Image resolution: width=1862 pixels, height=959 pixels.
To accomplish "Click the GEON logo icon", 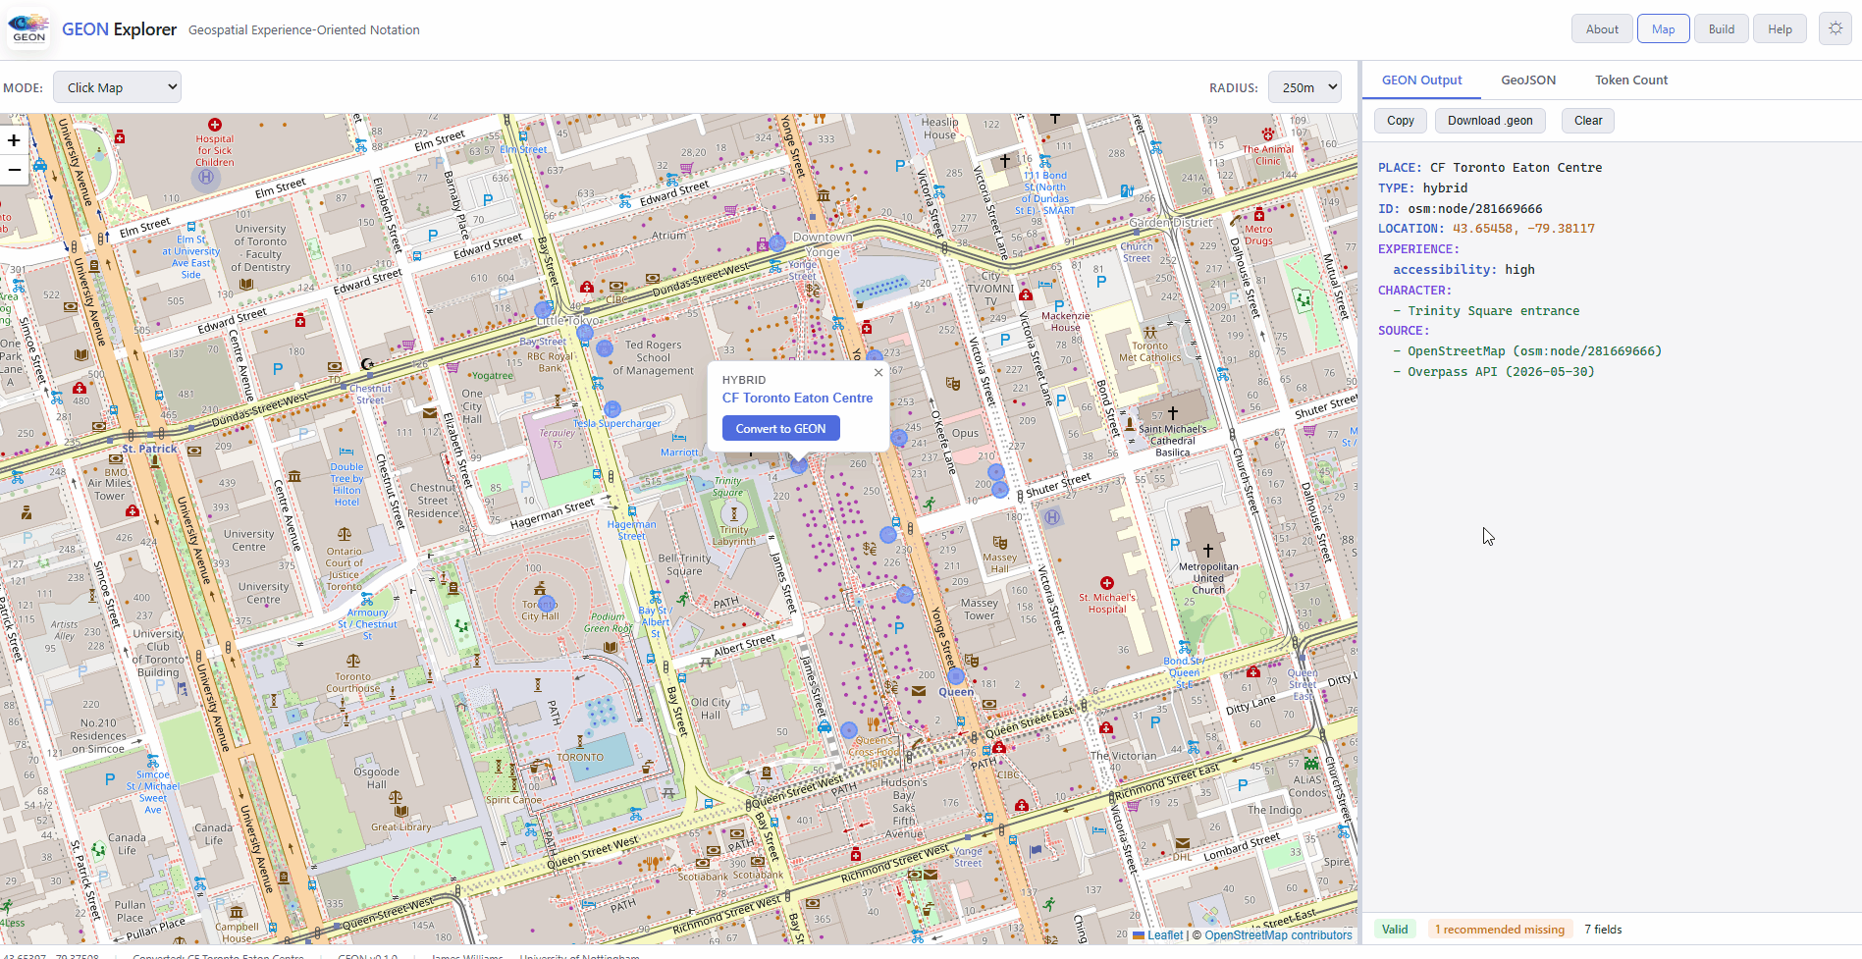I will coord(28,28).
